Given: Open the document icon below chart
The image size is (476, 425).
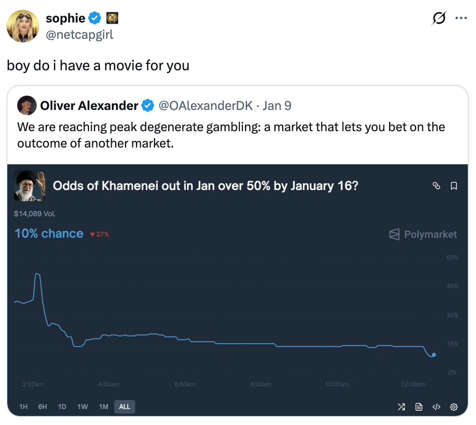Looking at the screenshot, I should click(418, 407).
